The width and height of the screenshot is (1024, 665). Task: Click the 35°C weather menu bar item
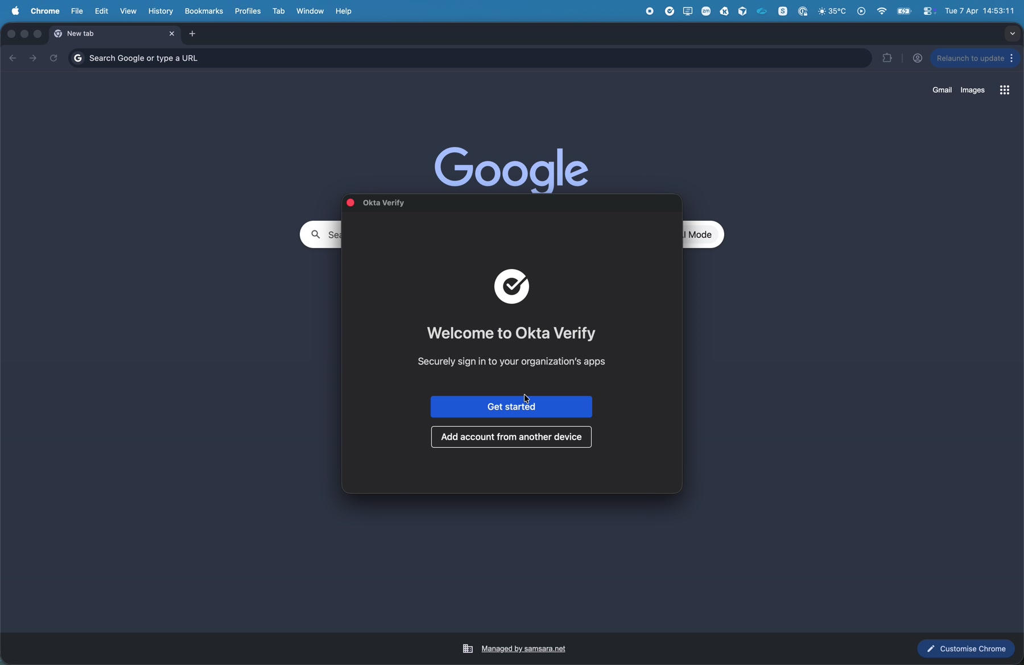832,11
